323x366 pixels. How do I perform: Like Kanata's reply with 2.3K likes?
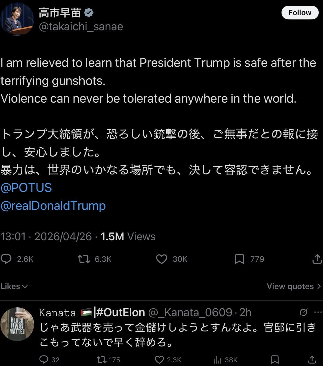[159, 359]
